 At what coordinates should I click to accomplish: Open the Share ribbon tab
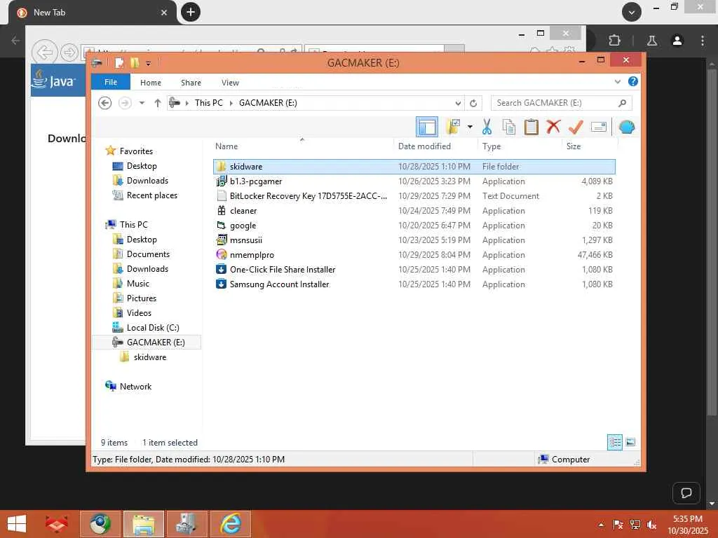point(191,83)
